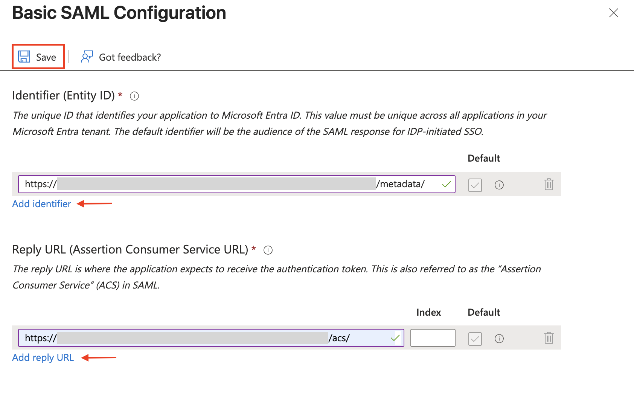Click the Save button label
The height and width of the screenshot is (394, 634).
(46, 57)
